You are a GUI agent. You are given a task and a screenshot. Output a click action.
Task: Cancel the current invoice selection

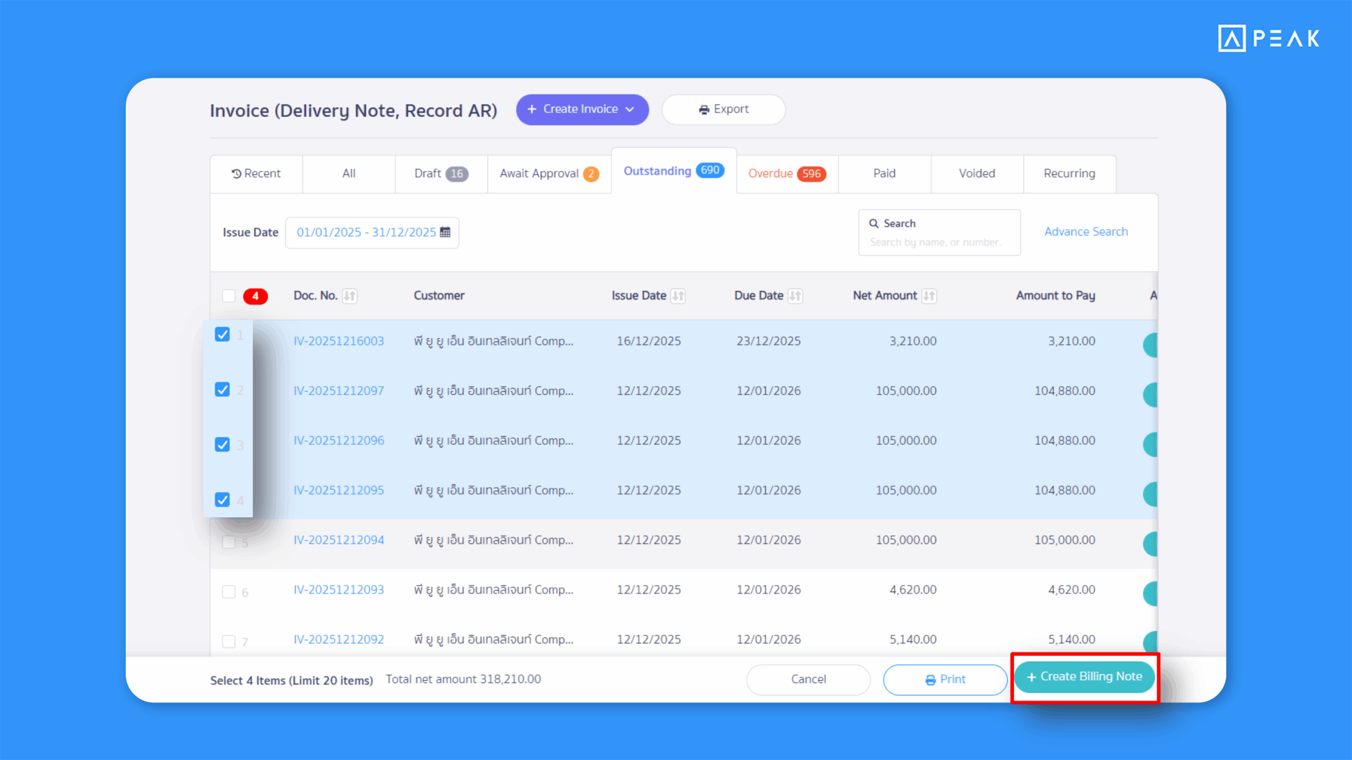tap(808, 679)
